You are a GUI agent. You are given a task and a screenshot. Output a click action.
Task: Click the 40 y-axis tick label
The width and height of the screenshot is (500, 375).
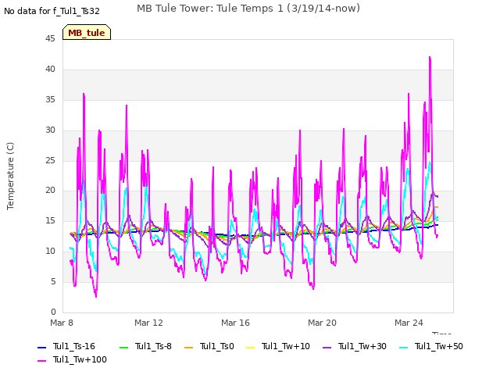click(50, 70)
